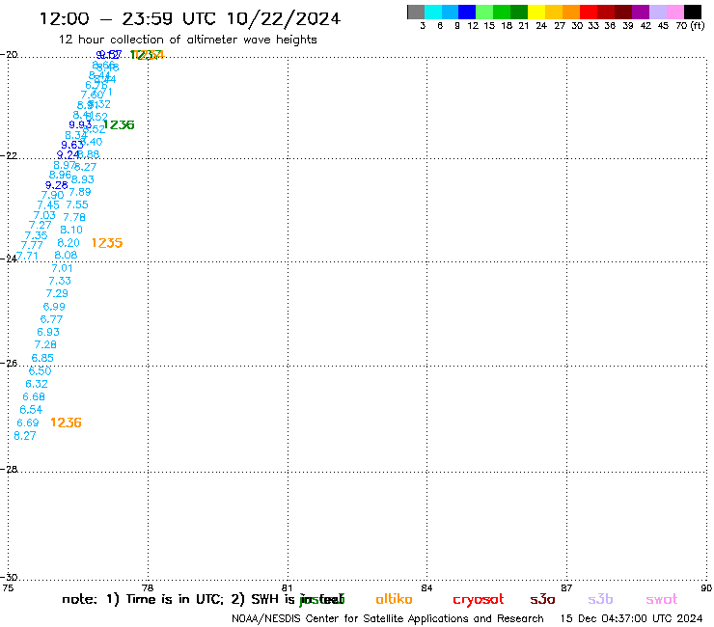This screenshot has height=627, width=714.
Task: Click the 'swot' satellite label
Action: [x=662, y=599]
